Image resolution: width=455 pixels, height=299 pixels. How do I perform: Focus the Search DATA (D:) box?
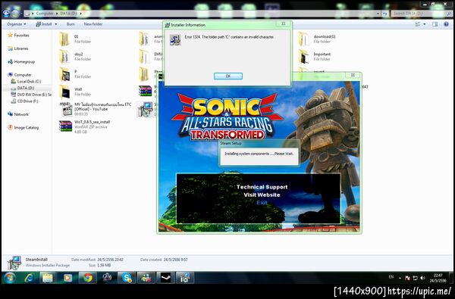[422, 14]
